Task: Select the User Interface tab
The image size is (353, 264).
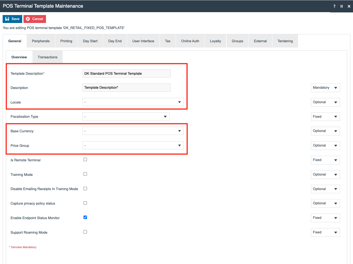Action: pyautogui.click(x=143, y=41)
